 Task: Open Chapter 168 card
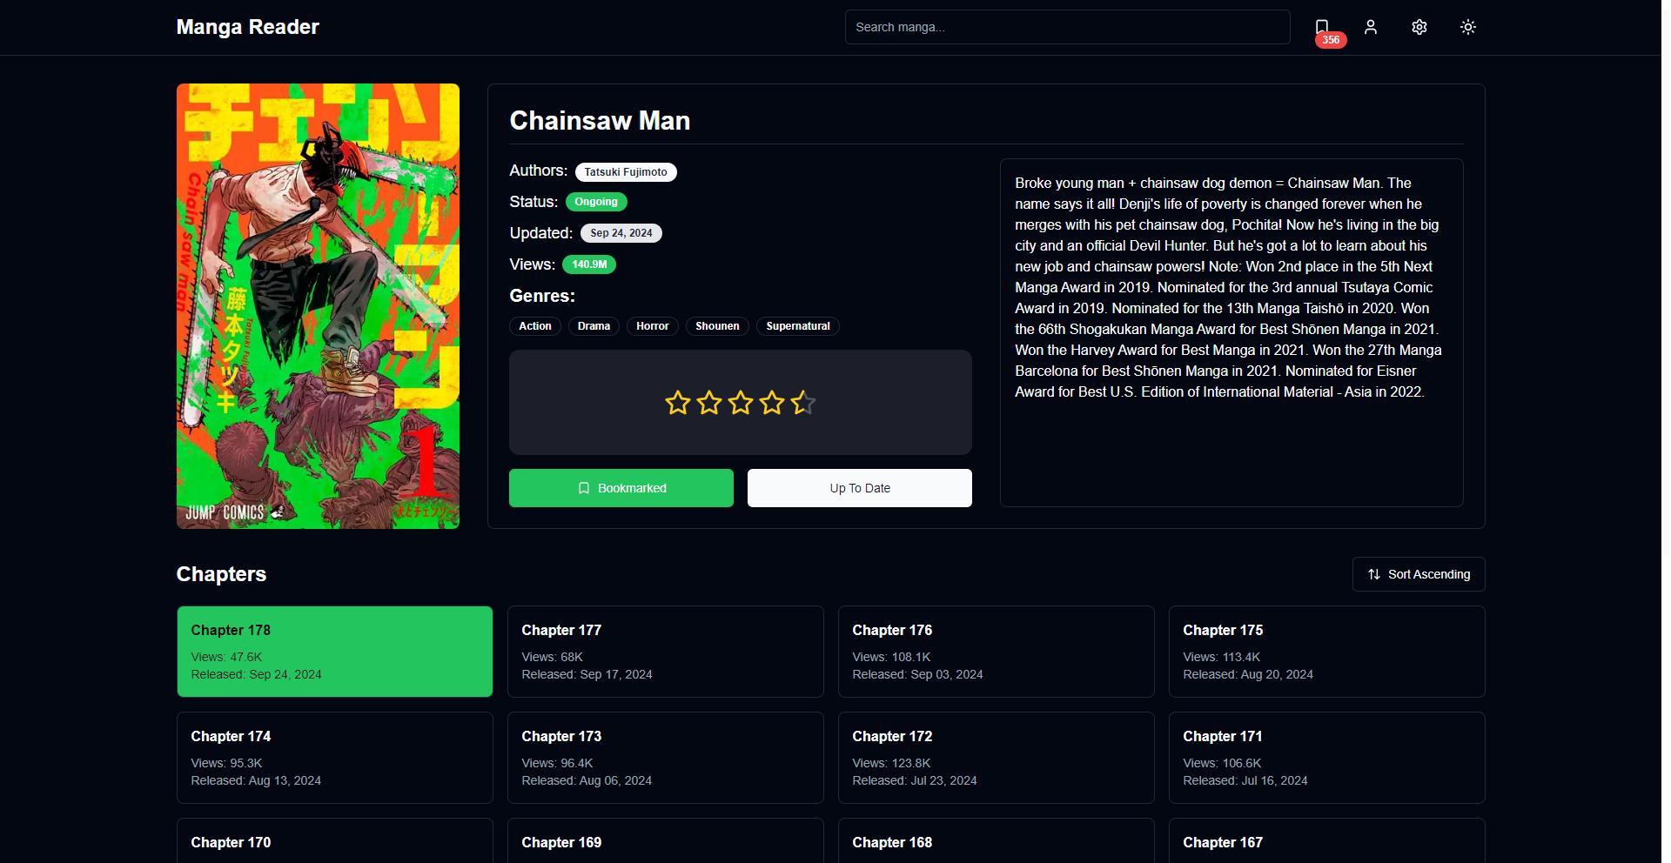[997, 840]
